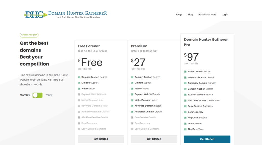The image size is (262, 145).
Task: Select Domain Hunter Gatherer Pro plan title
Action: (206, 42)
